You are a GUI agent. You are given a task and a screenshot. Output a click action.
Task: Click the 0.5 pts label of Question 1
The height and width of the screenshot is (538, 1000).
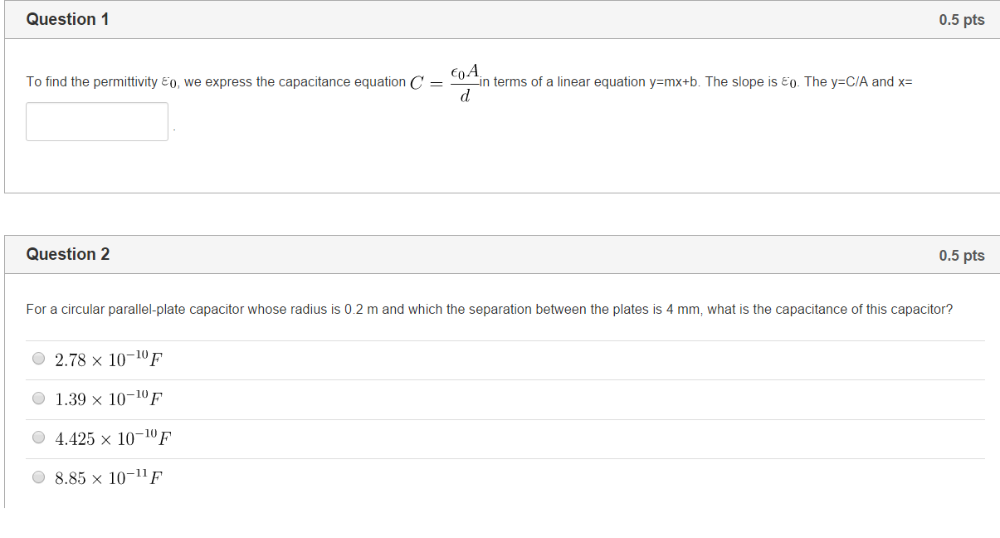click(962, 20)
